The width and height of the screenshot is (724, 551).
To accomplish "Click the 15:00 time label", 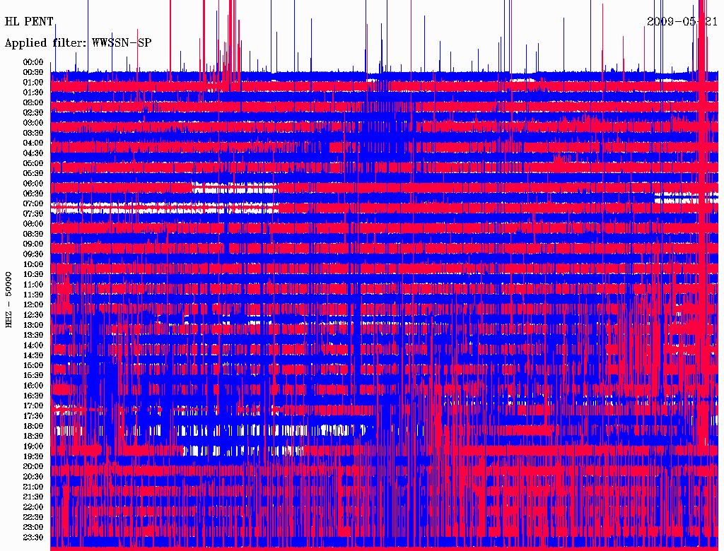I will click(x=33, y=365).
